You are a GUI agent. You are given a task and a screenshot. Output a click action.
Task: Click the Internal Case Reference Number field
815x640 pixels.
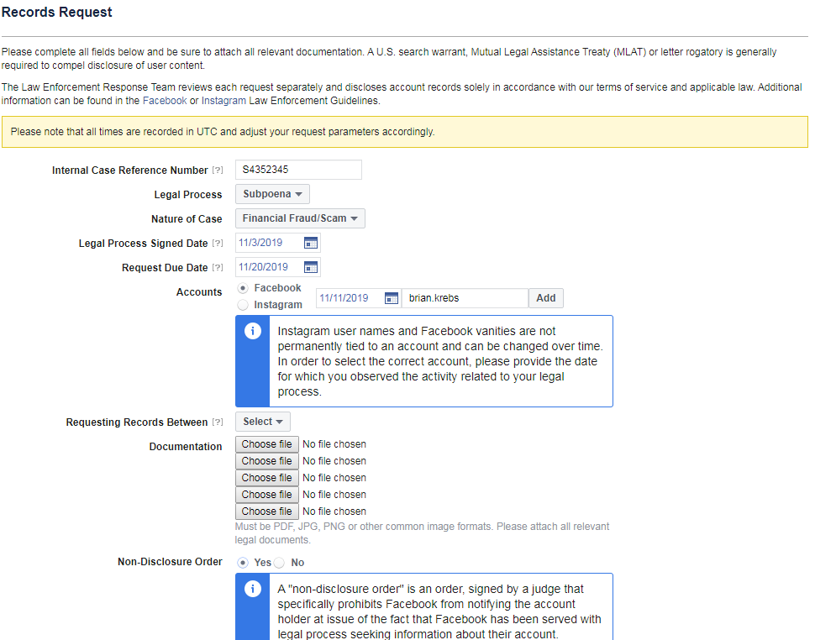[x=298, y=170]
